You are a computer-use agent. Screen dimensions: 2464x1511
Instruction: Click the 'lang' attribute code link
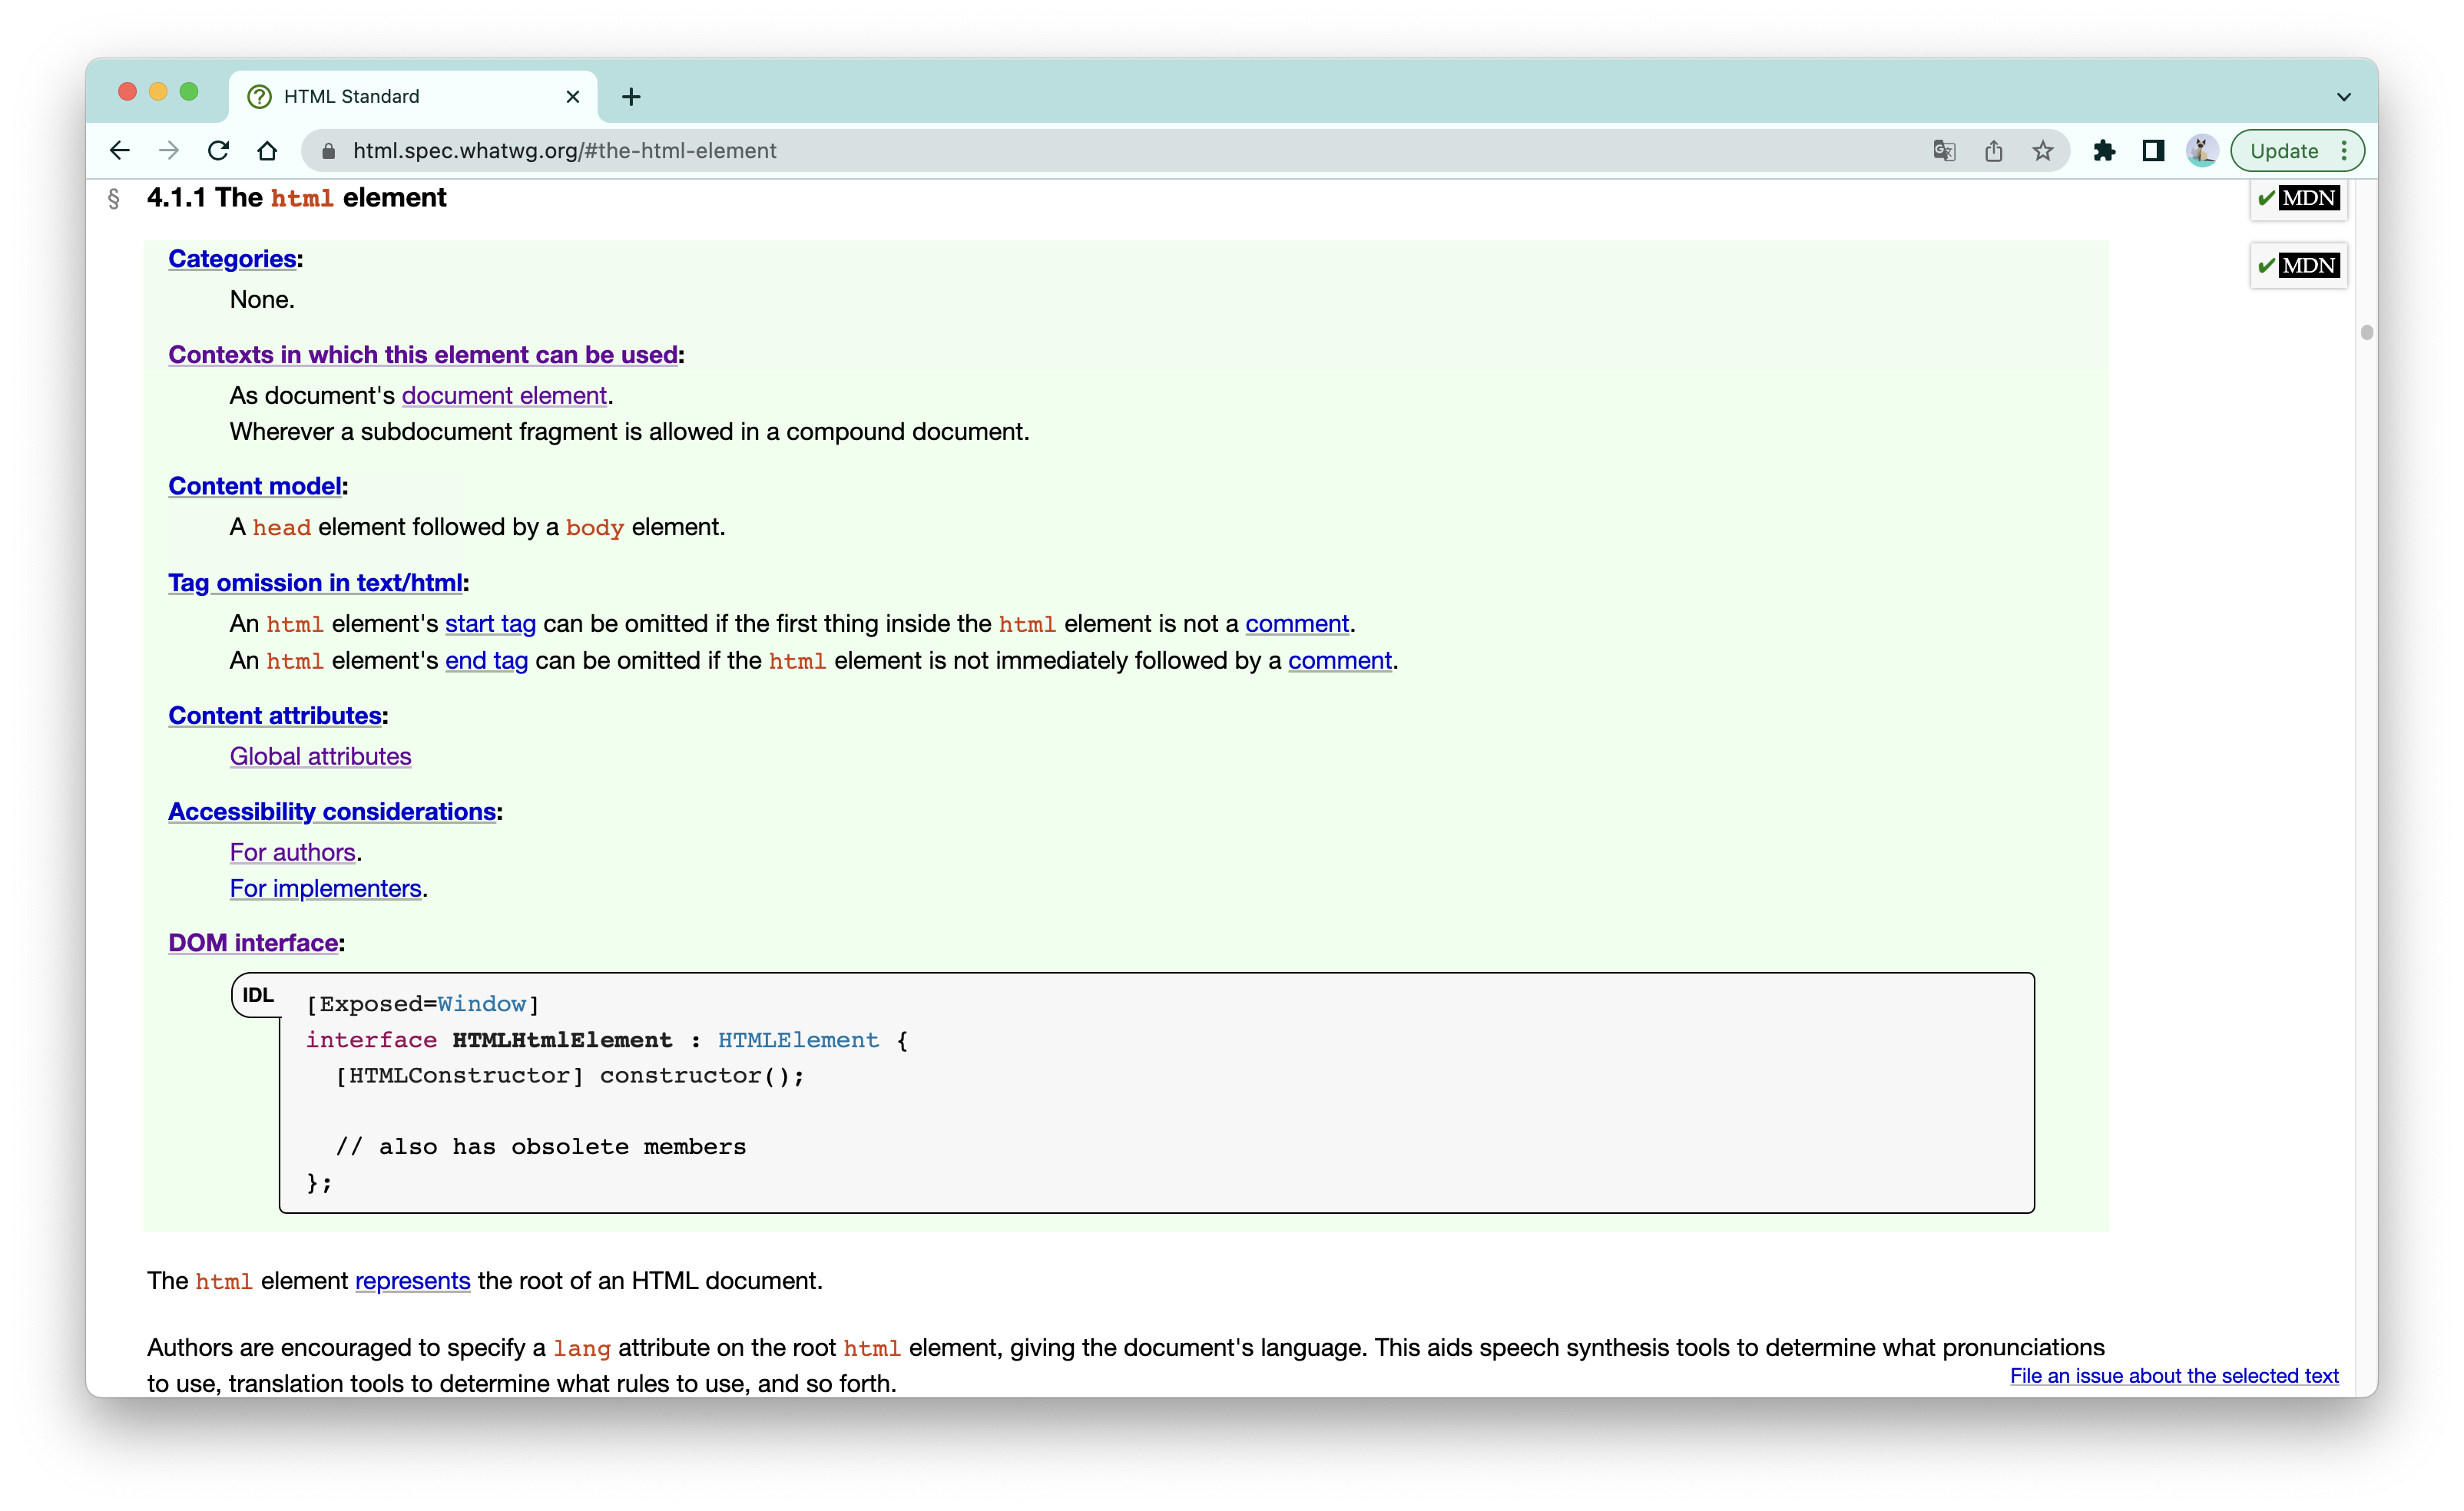coord(581,1349)
